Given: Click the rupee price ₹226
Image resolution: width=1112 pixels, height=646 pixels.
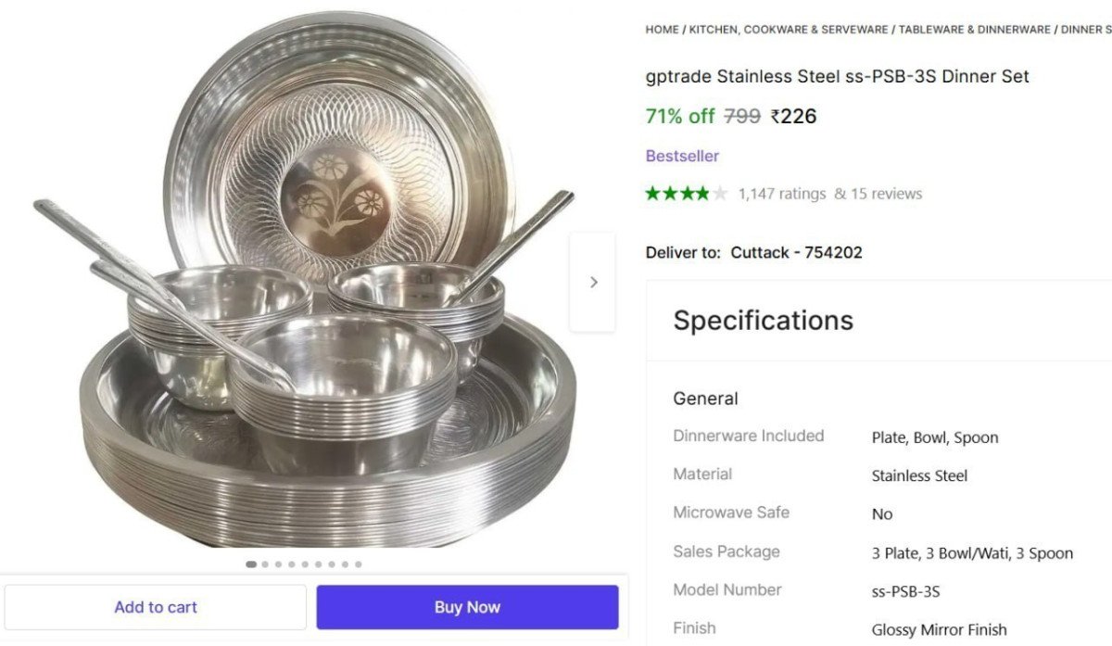Looking at the screenshot, I should coord(793,116).
